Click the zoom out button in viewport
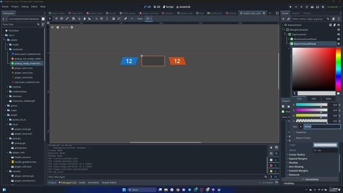This screenshot has width=343, height=193. [58, 27]
